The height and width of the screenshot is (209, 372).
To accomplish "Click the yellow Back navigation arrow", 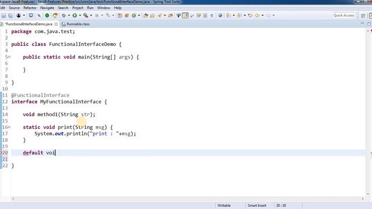I will click(x=257, y=16).
